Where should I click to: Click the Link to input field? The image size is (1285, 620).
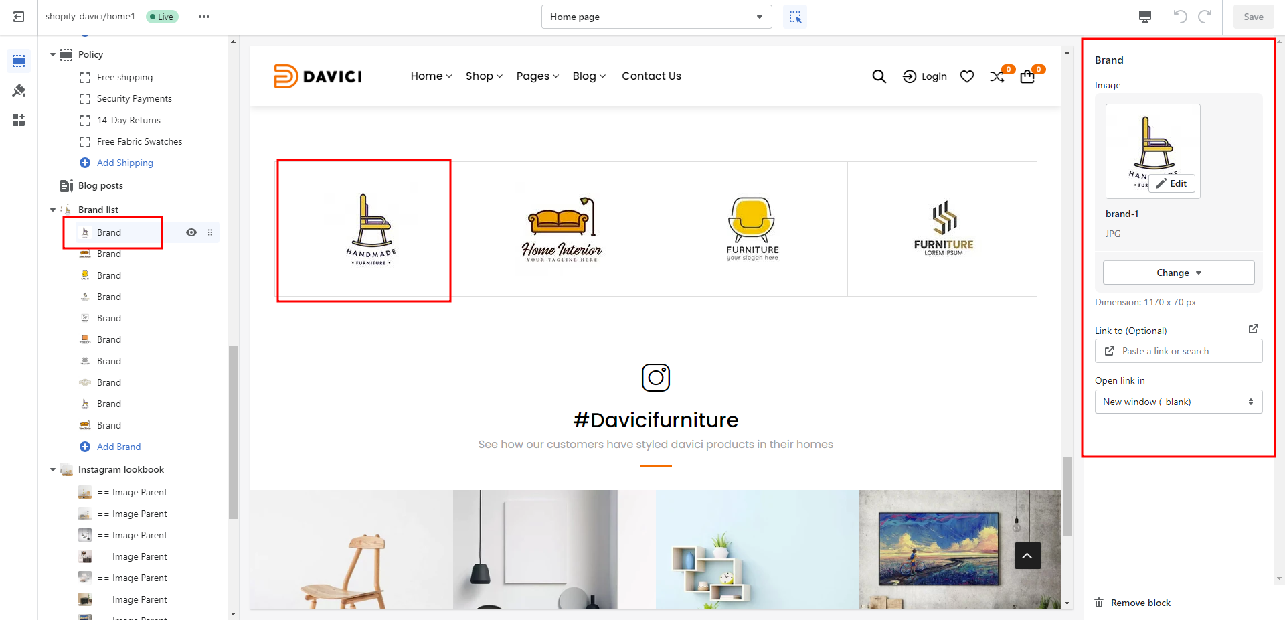click(1185, 351)
